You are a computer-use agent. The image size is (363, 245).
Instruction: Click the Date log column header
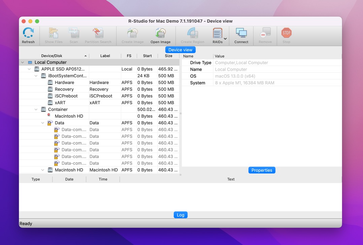point(69,179)
